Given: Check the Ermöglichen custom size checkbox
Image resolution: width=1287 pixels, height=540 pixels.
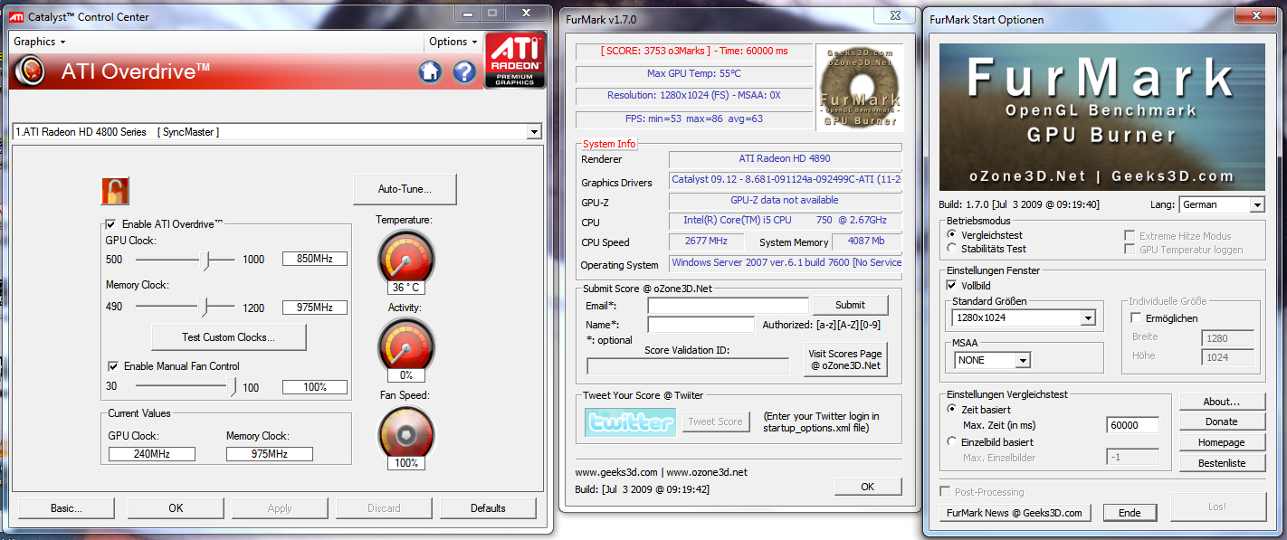Looking at the screenshot, I should [1137, 318].
